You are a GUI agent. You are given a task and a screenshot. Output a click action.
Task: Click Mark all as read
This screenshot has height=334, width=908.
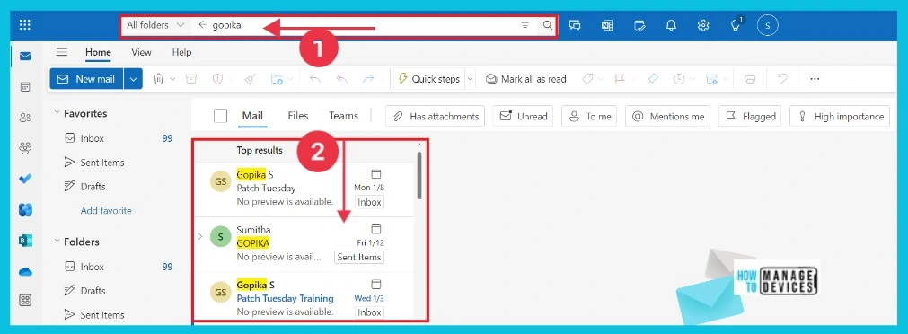pyautogui.click(x=525, y=79)
